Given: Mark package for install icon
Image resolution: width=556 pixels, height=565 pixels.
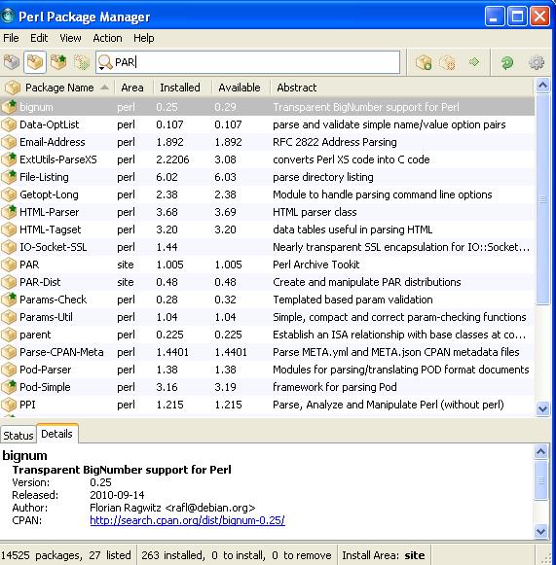Looking at the screenshot, I should [x=424, y=62].
